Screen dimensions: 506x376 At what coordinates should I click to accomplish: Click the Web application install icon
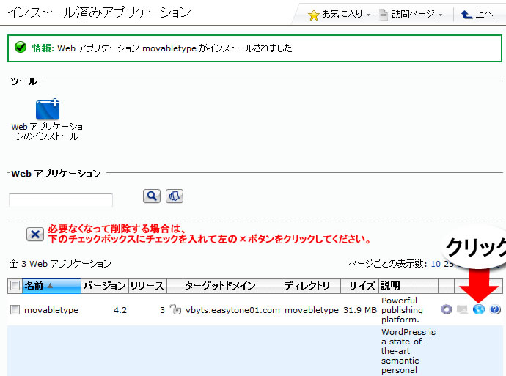48,109
